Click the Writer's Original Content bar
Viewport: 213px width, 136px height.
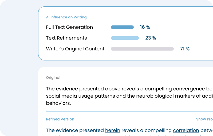pos(142,49)
